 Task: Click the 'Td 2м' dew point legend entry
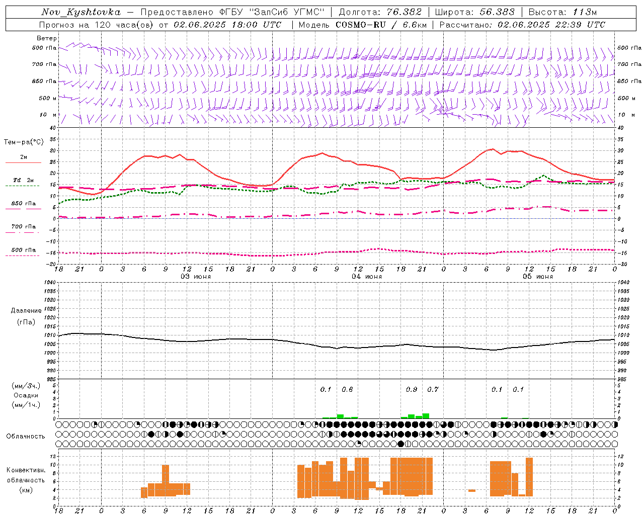click(x=23, y=180)
